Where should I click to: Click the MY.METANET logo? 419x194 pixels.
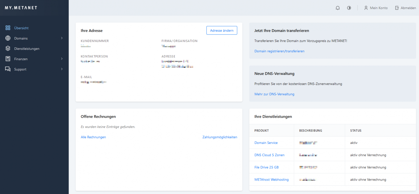[21, 8]
